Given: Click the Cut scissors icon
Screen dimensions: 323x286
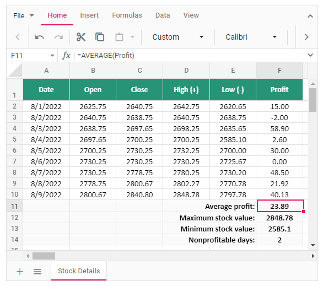Looking at the screenshot, I should 80,37.
